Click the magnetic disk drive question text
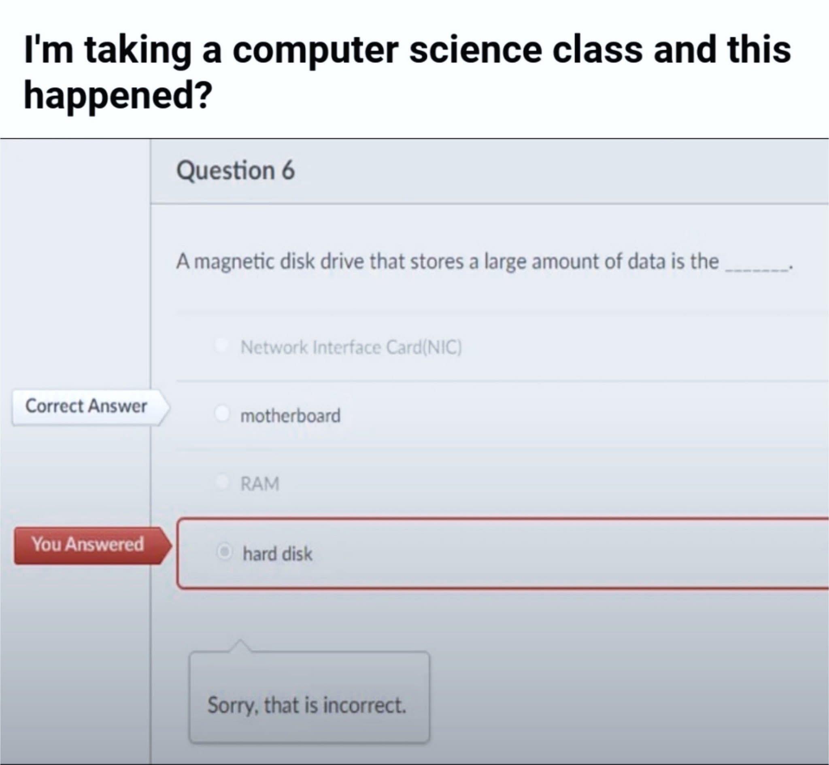 pyautogui.click(x=447, y=262)
